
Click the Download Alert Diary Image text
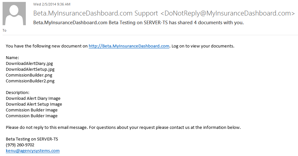[x=33, y=99]
